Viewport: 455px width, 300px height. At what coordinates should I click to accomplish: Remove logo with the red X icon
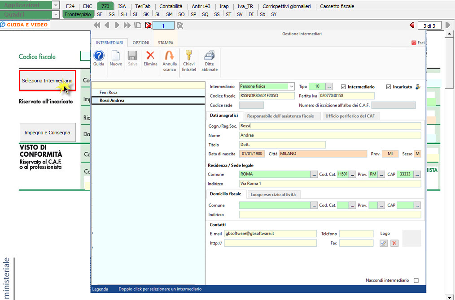click(x=394, y=243)
